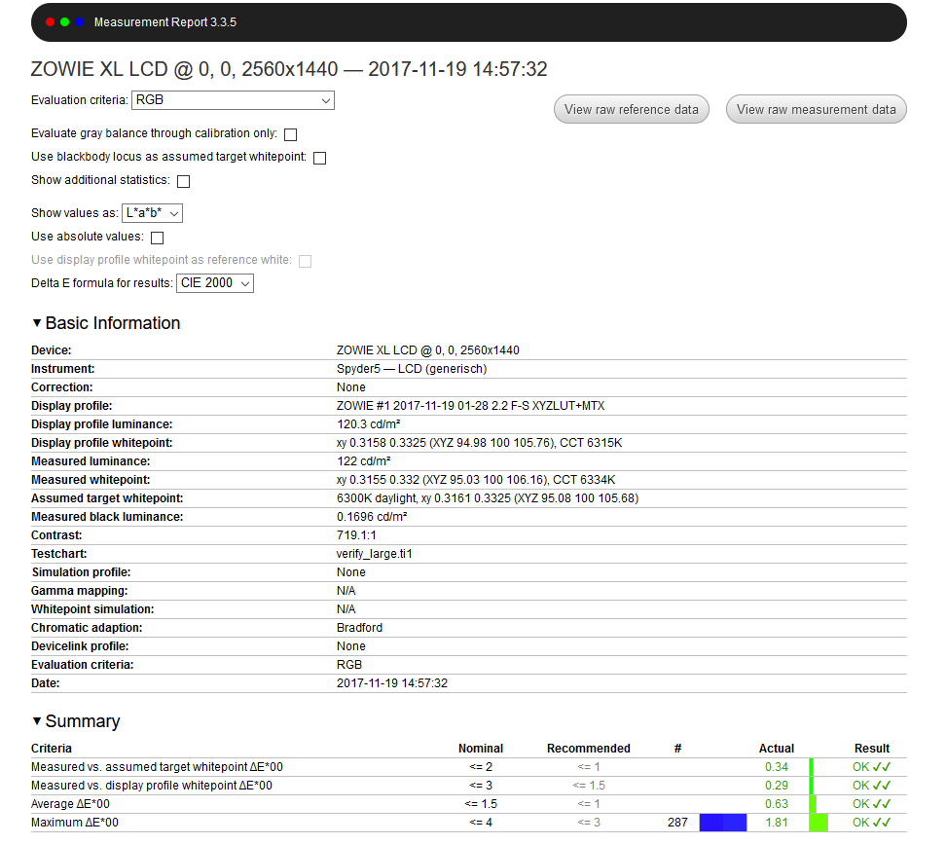Open the Delta E formula CIE 2000 dropdown

click(x=215, y=283)
